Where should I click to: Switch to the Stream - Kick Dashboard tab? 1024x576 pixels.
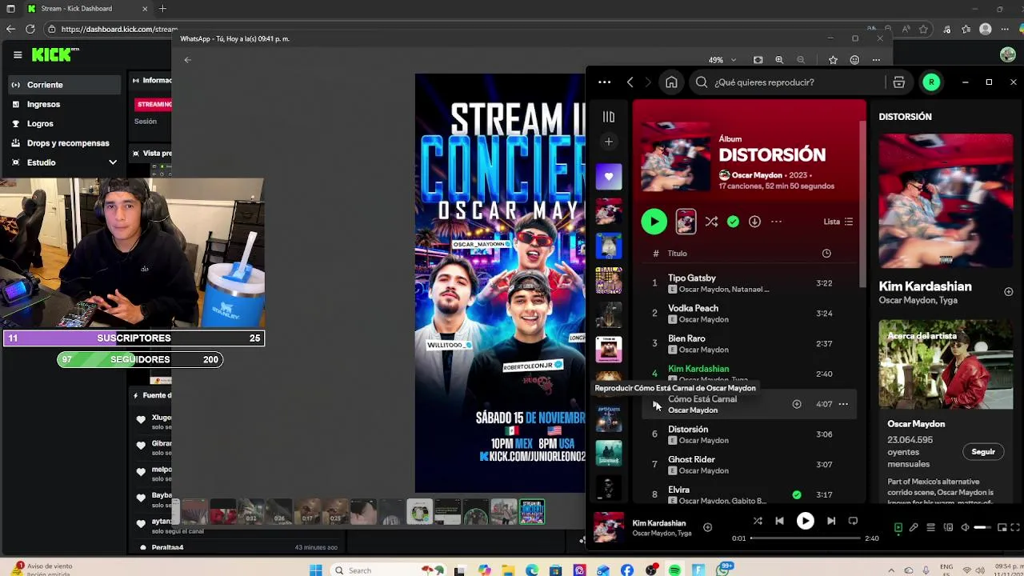click(86, 9)
